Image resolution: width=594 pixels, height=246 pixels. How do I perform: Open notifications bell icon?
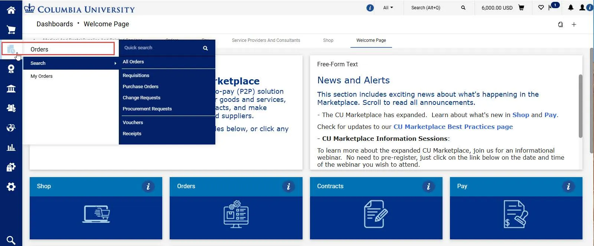(571, 7)
